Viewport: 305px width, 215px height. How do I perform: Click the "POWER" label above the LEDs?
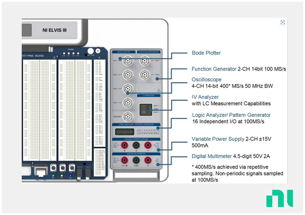coord(71,50)
